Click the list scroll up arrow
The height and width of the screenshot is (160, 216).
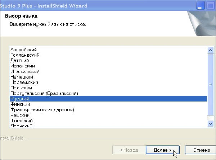pyautogui.click(x=211, y=50)
